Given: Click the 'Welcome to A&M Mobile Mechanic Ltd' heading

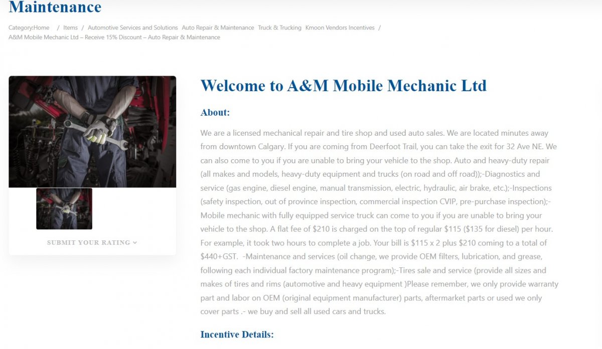Looking at the screenshot, I should click(343, 86).
